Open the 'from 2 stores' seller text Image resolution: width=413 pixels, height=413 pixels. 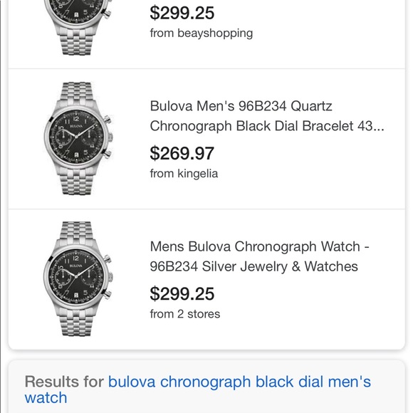185,314
